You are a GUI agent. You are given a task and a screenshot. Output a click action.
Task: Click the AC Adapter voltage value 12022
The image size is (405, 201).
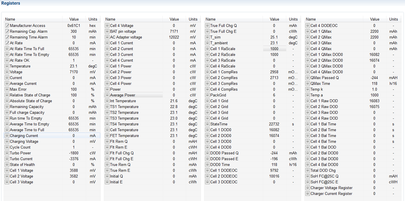(x=174, y=37)
